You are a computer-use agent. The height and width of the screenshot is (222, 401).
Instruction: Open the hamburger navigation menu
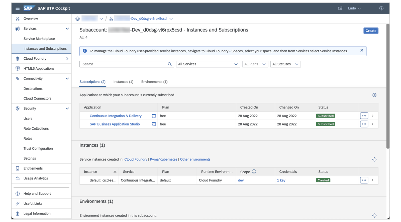tap(18, 8)
